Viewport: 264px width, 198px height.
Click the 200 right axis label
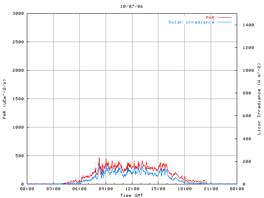point(247,162)
